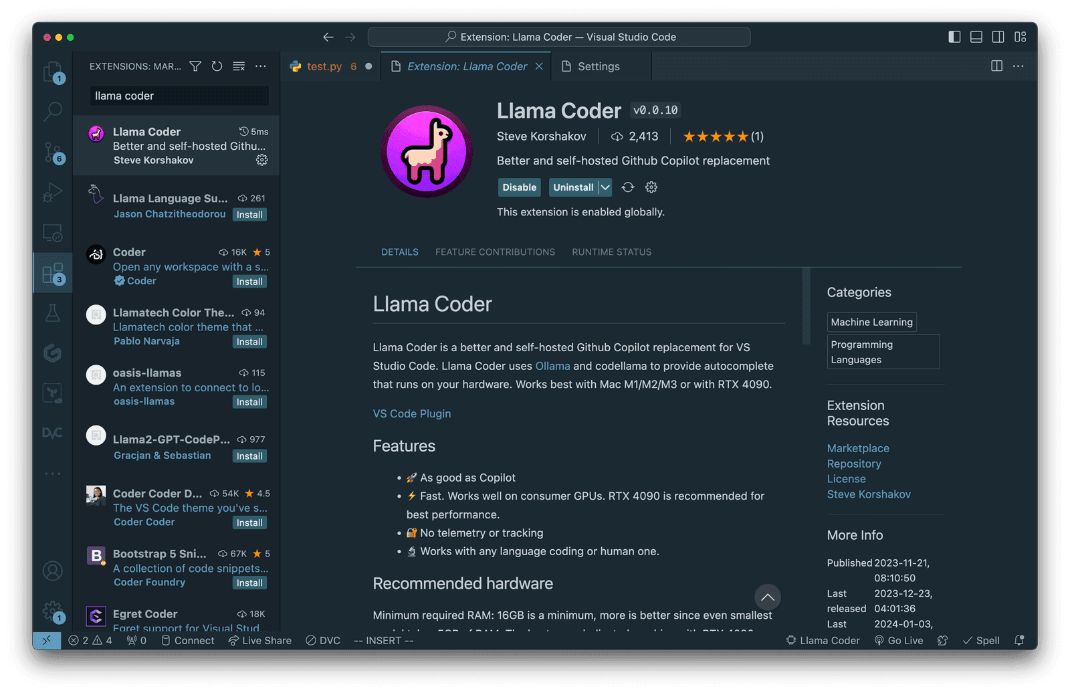Image resolution: width=1070 pixels, height=693 pixels.
Task: Click the squirrel icon in the status bar
Action: tap(943, 640)
